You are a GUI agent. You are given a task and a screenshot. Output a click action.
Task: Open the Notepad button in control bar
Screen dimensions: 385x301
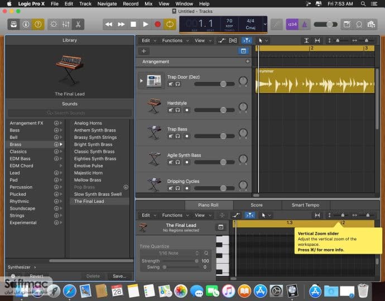347,25
